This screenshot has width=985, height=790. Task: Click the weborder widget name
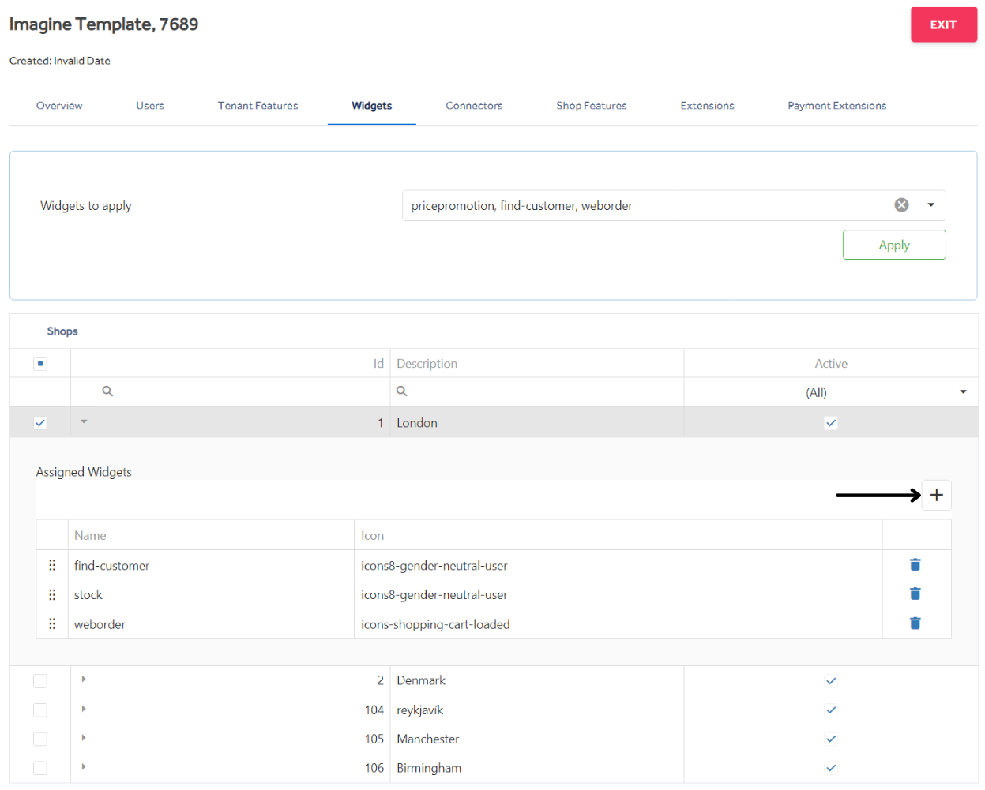[100, 624]
